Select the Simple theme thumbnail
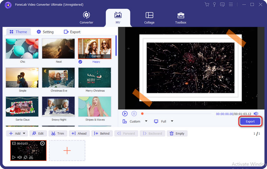This screenshot has height=169, width=267. (22, 78)
